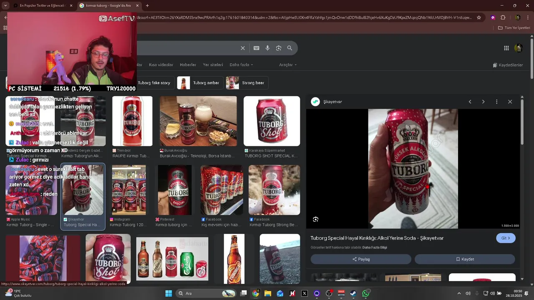The width and height of the screenshot is (534, 300).
Task: Open Outlook from the taskbar
Action: pyautogui.click(x=280, y=293)
